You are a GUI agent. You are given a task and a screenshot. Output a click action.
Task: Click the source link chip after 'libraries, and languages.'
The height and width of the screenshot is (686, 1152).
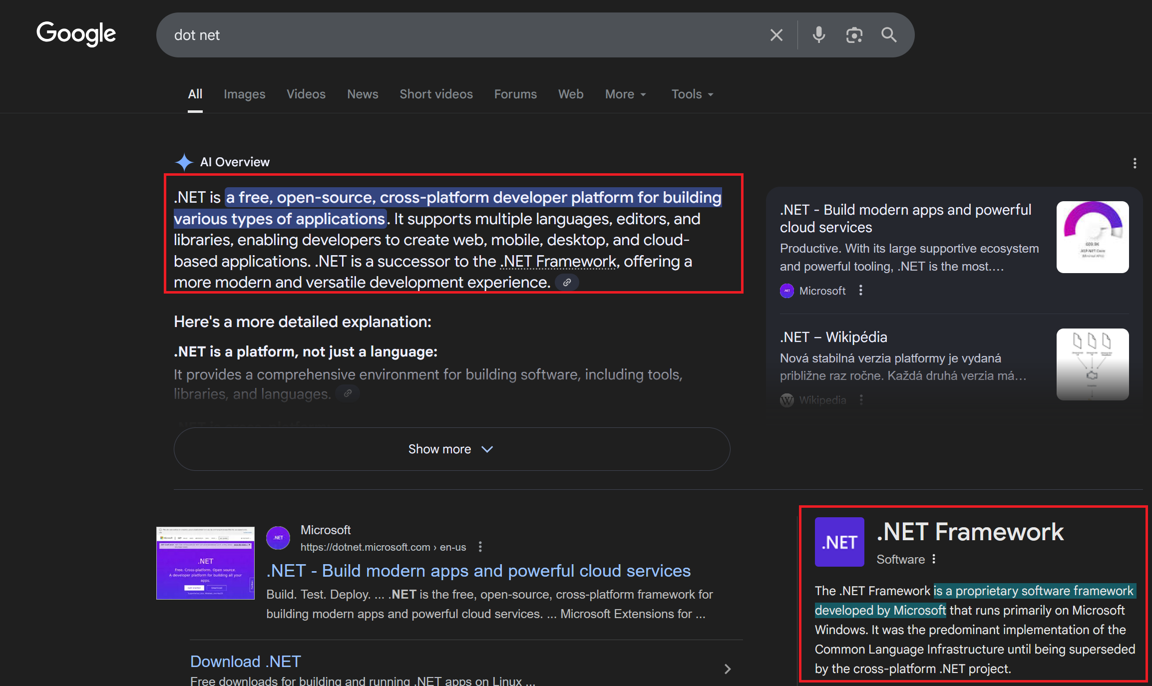[348, 393]
